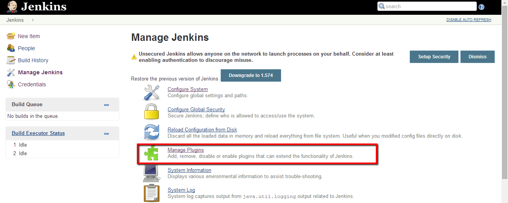Click the New Item box icon

(11, 36)
